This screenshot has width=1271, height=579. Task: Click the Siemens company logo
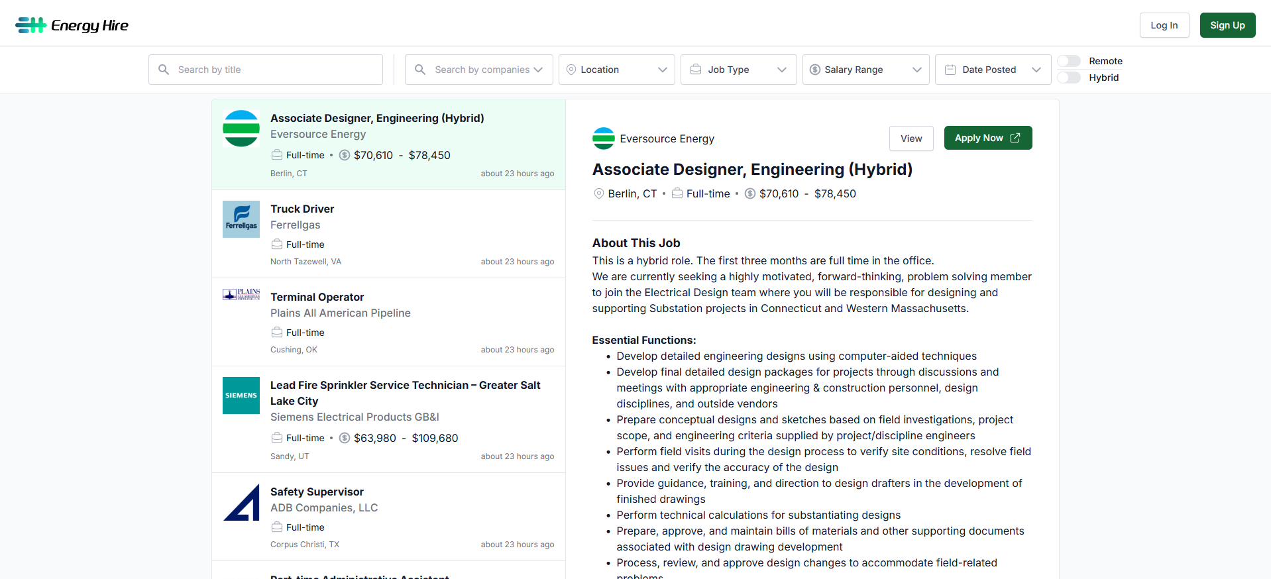(x=241, y=395)
